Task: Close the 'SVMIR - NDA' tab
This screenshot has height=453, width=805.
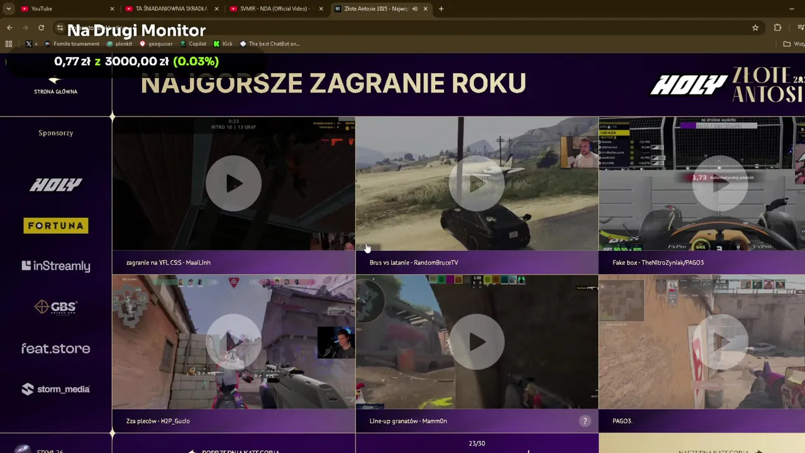Action: [x=321, y=9]
